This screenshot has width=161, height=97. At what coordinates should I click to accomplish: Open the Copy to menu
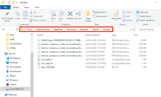[61, 16]
